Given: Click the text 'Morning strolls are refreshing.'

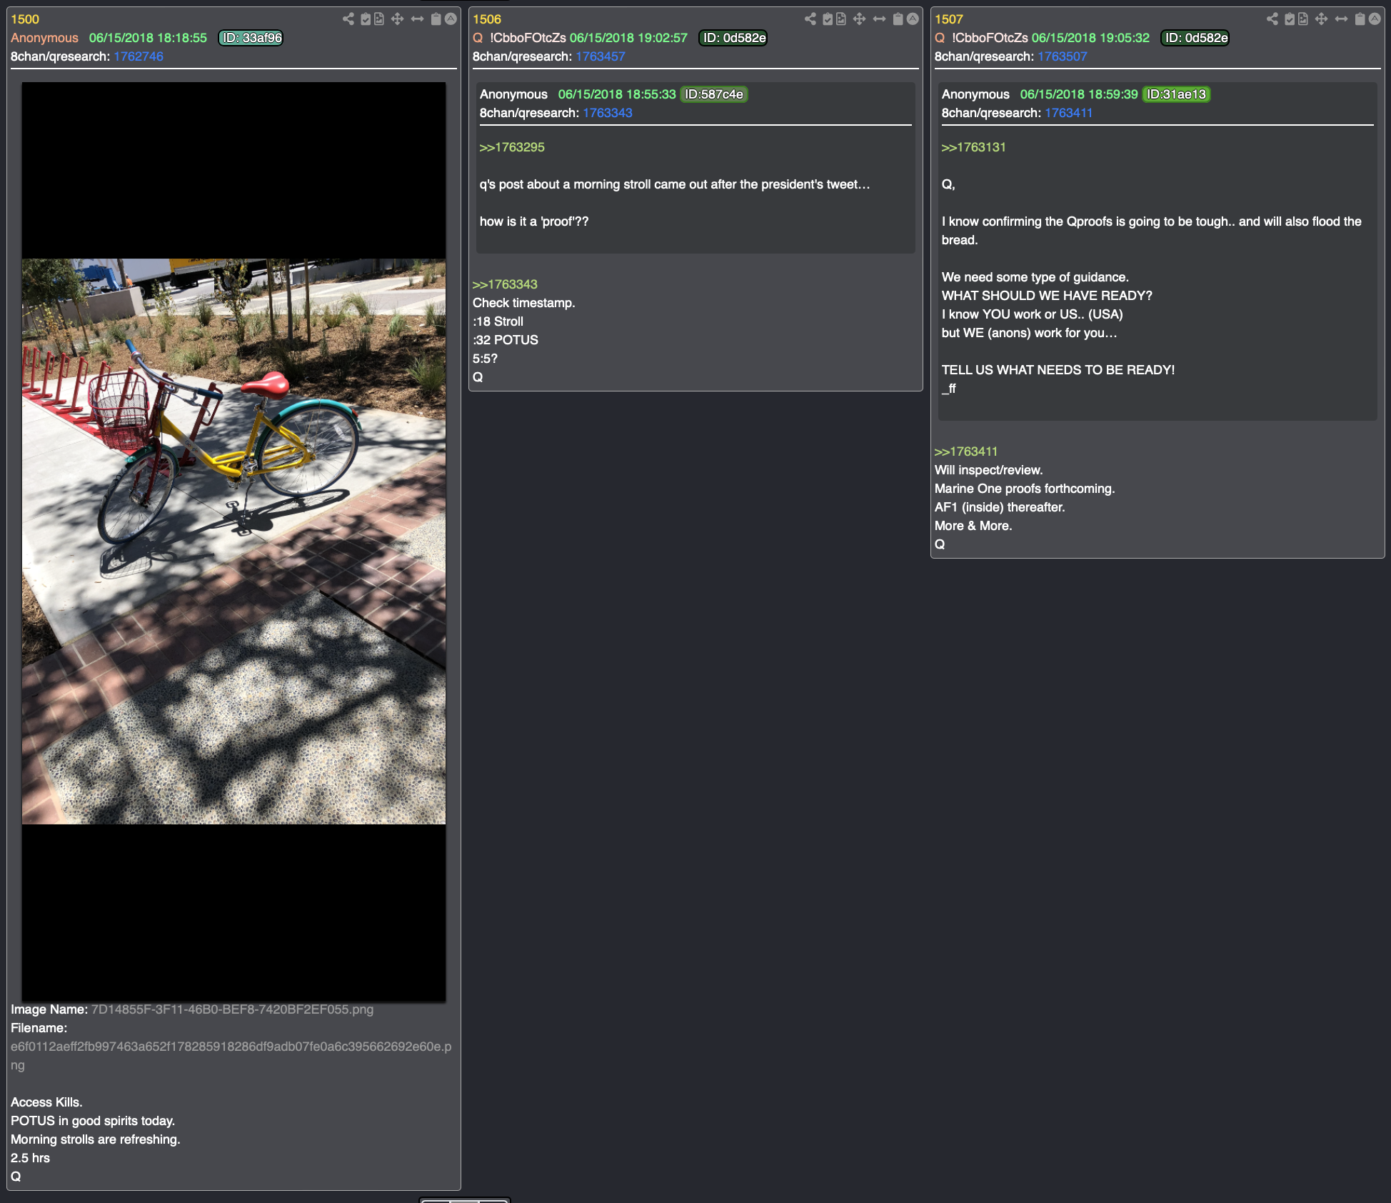Looking at the screenshot, I should click(95, 1139).
